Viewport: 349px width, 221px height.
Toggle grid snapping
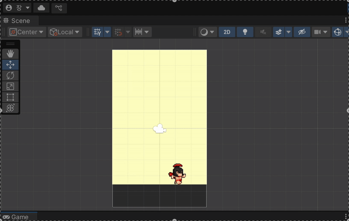[x=118, y=32]
